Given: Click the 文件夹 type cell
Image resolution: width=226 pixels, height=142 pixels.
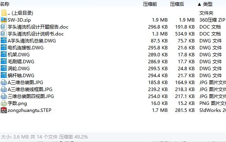Looking at the screenshot, I should [206, 13].
